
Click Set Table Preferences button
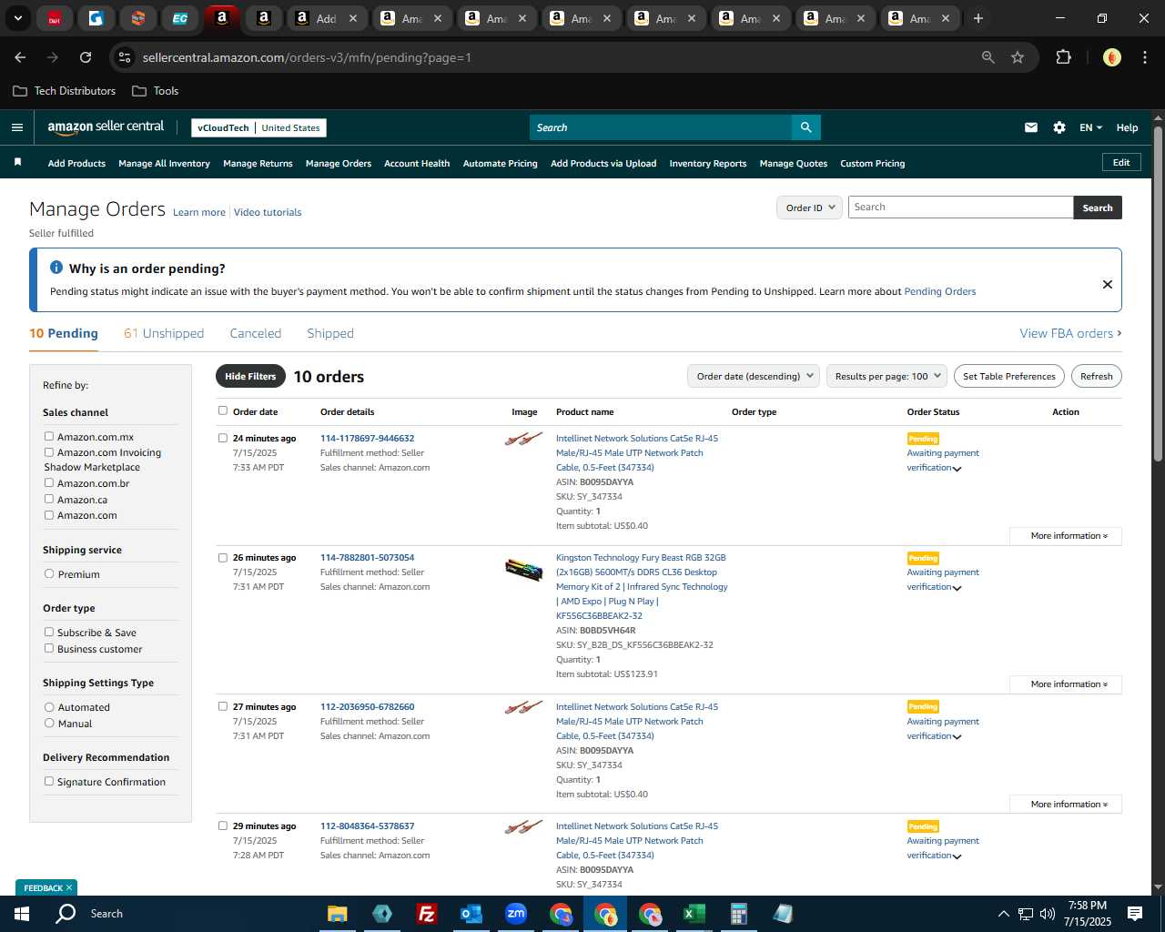pos(1009,376)
